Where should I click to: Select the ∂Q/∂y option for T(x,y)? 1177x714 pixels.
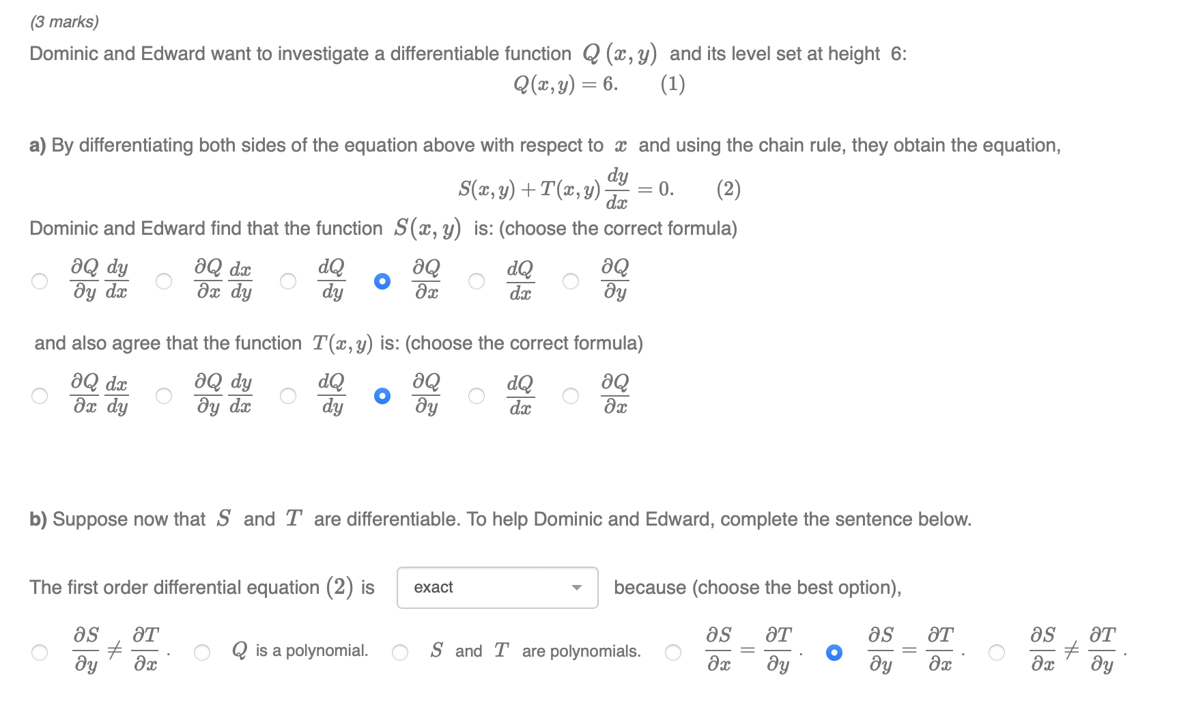point(382,395)
